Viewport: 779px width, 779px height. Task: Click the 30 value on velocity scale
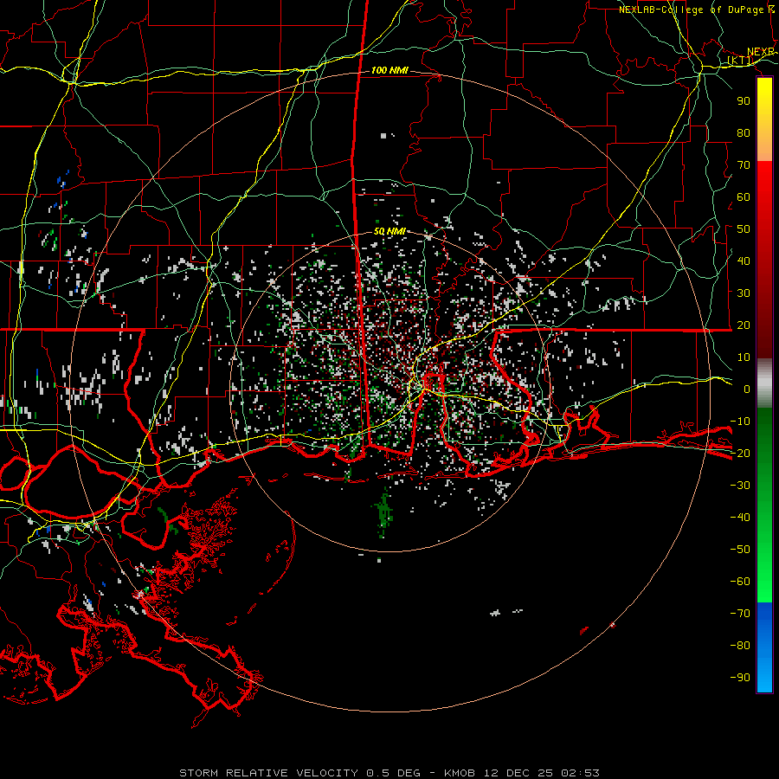click(744, 293)
